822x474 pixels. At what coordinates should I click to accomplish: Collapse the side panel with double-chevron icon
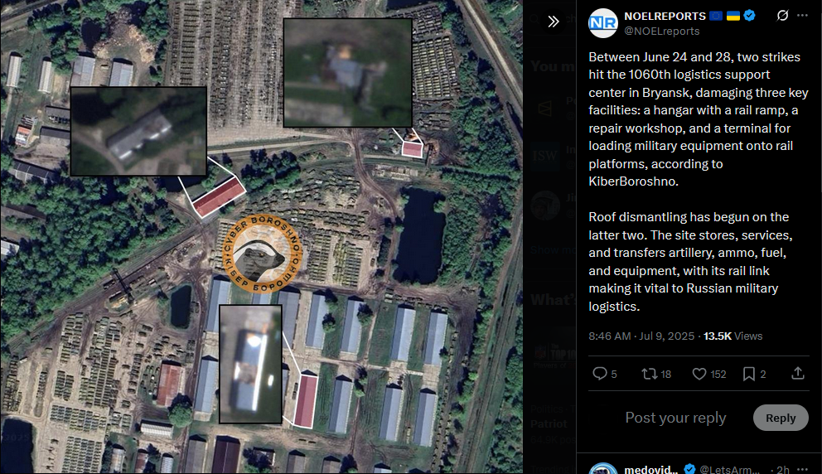coord(554,22)
